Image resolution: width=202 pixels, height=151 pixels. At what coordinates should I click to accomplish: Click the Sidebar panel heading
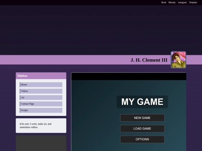tap(41, 76)
